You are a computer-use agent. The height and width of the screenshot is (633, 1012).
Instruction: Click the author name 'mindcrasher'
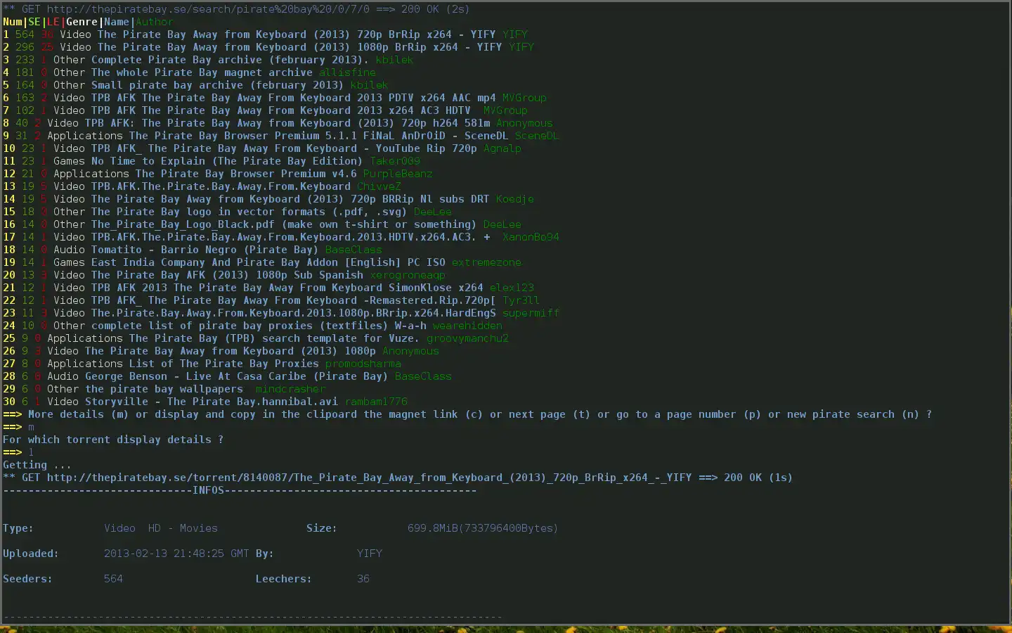point(290,389)
